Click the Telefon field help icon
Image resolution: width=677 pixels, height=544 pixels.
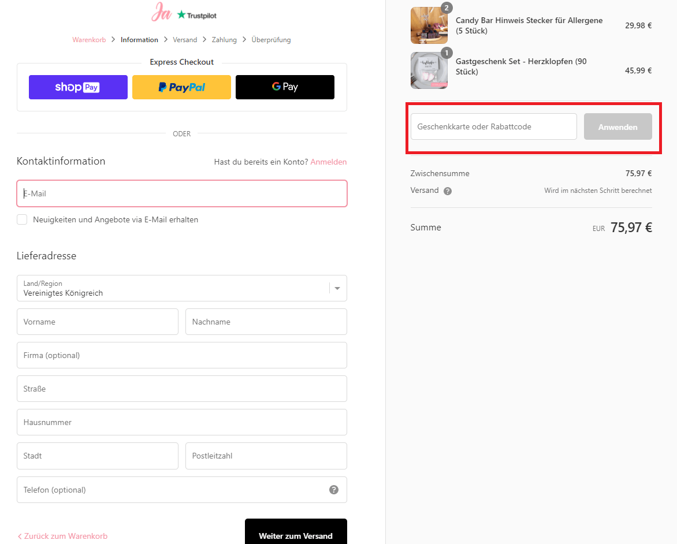(x=334, y=490)
